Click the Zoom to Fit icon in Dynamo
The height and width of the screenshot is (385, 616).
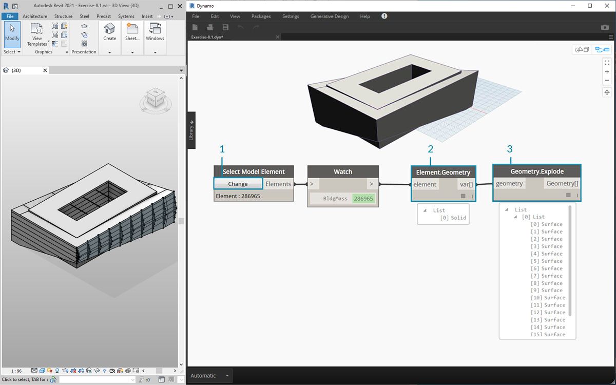pos(607,63)
